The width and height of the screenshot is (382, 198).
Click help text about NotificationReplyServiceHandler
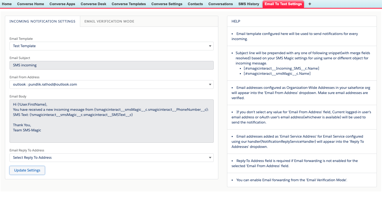tap(297, 142)
